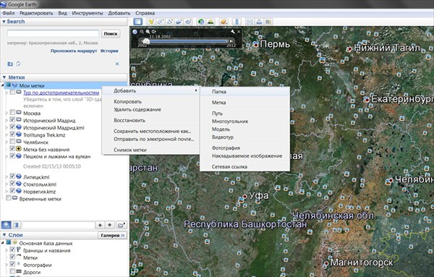
Task: Click the Проложить маршрут link
Action: 74,51
